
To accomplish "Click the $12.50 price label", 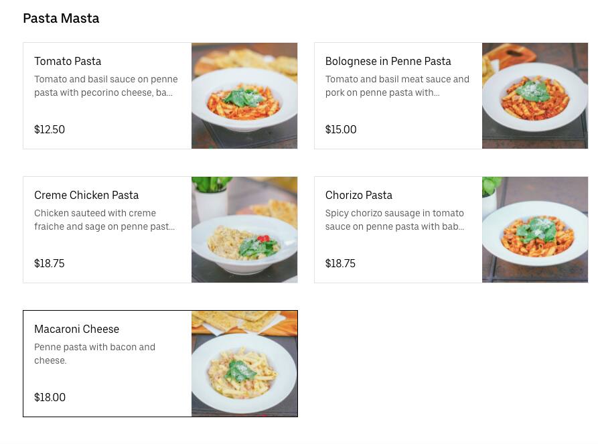I will point(50,130).
